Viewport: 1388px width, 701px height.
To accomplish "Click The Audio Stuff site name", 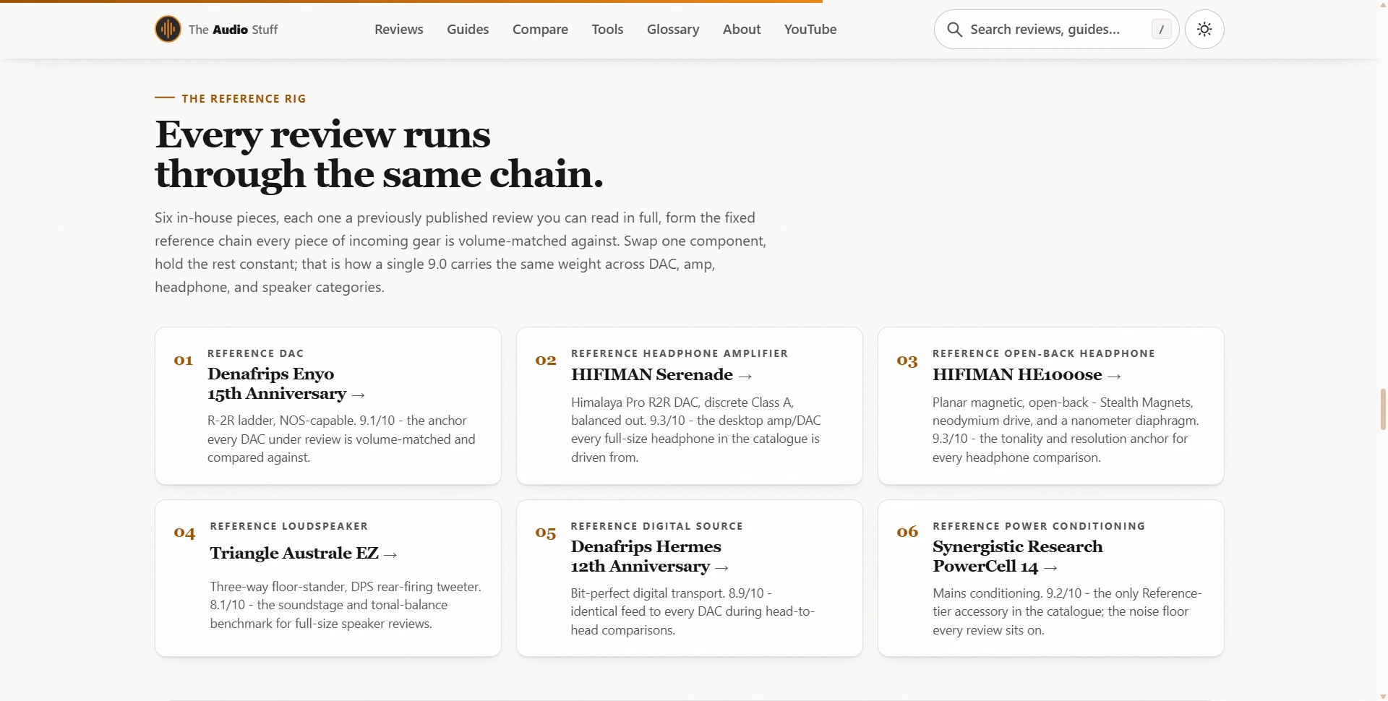I will click(234, 30).
